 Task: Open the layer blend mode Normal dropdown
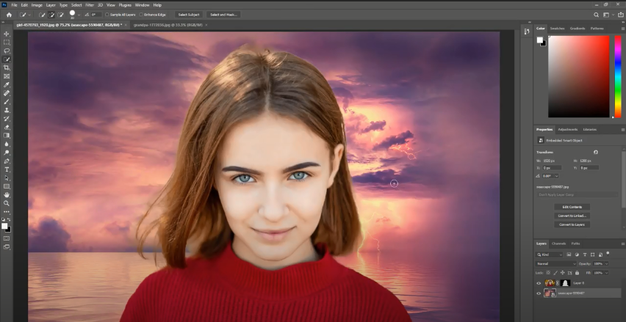coord(555,263)
